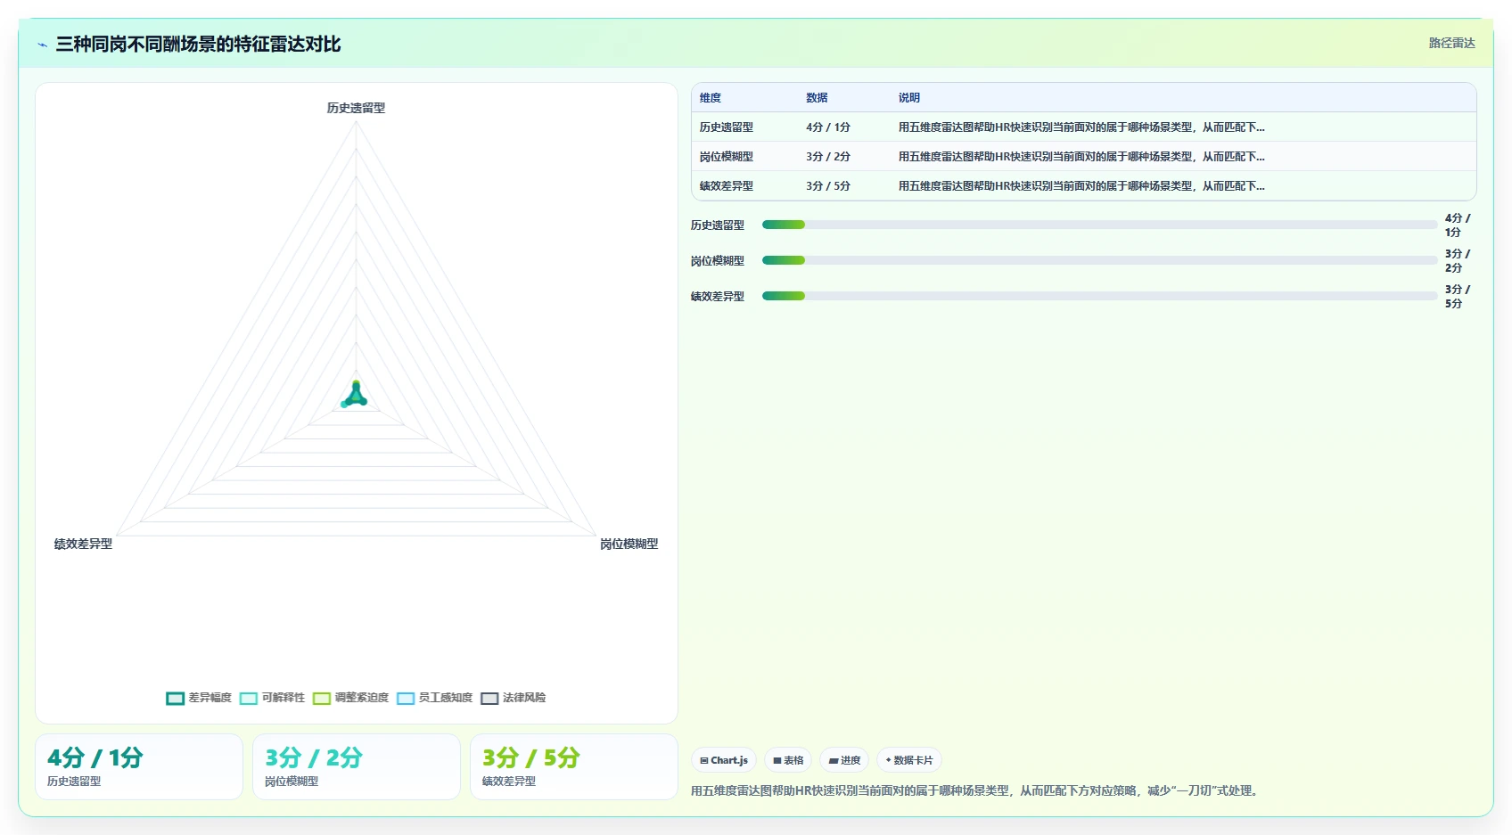Click the 数据卡片 tag chip
This screenshot has width=1512, height=835.
[909, 760]
